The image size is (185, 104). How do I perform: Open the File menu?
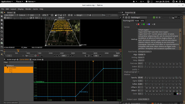pos(3,9)
